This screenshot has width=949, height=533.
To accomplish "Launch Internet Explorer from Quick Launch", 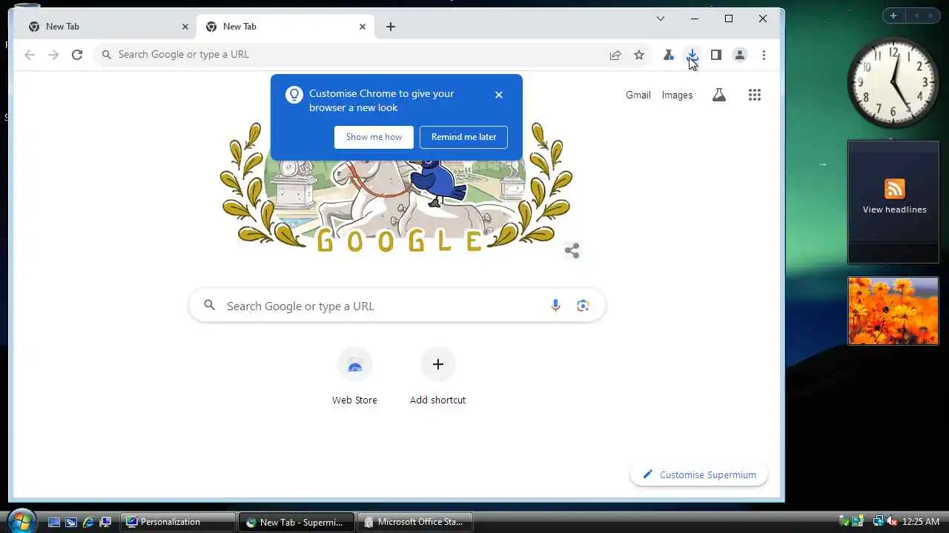I will (x=88, y=522).
